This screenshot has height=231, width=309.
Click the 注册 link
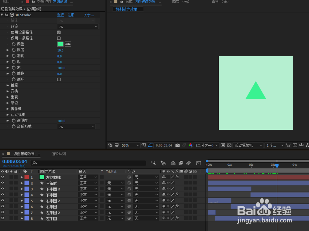click(71, 15)
